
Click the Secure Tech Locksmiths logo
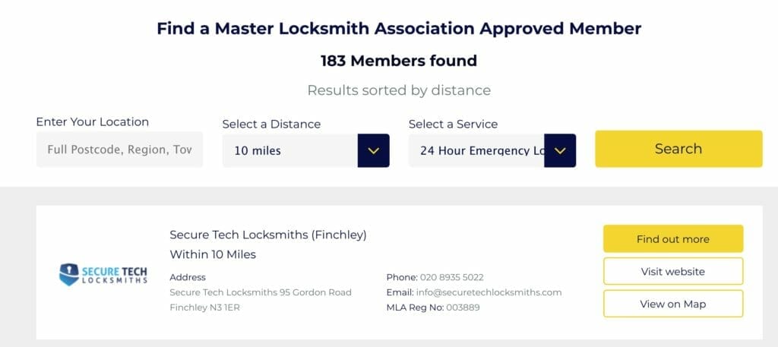tap(103, 274)
